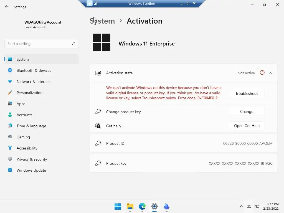Image resolution: width=284 pixels, height=213 pixels.
Task: Click the Product key row key icon
Action: (x=98, y=163)
